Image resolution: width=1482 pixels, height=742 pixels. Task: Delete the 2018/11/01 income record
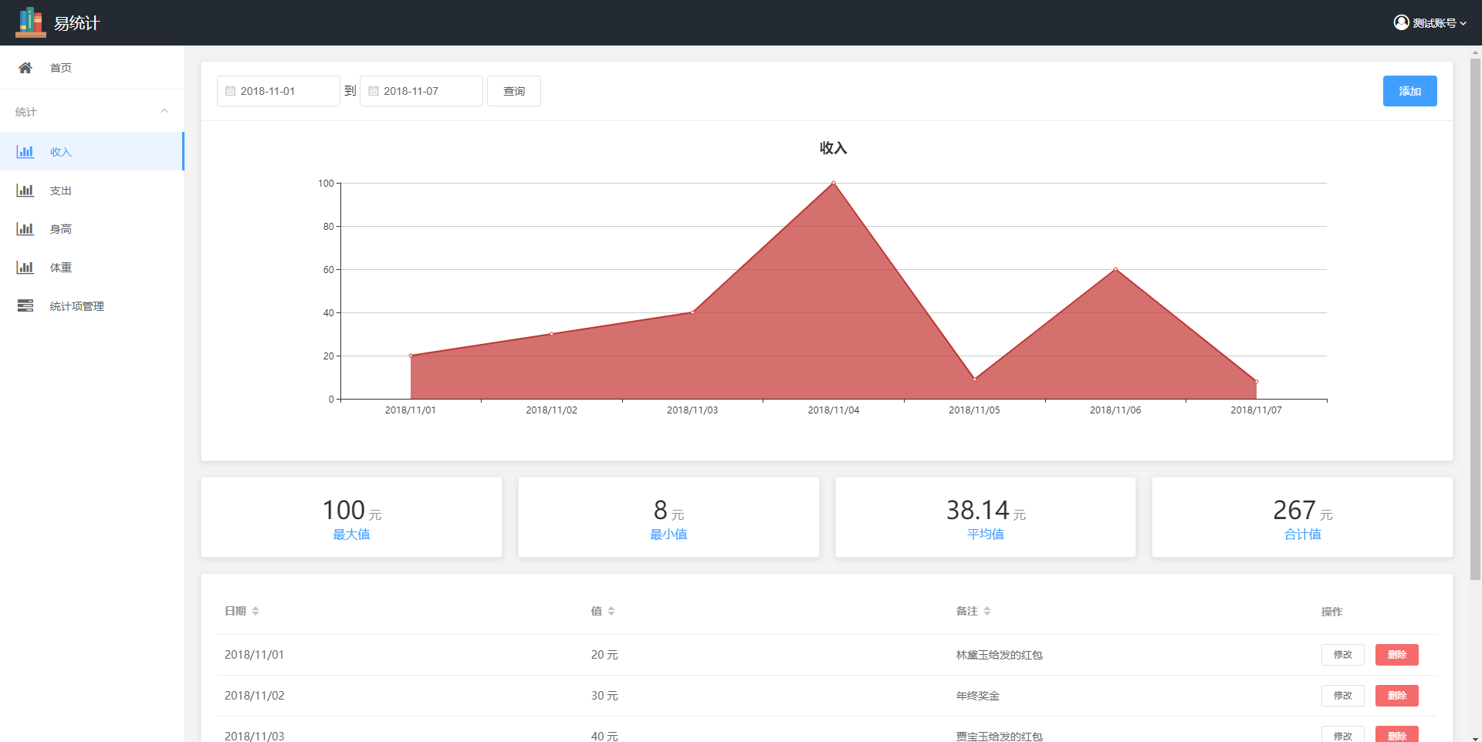click(x=1396, y=655)
